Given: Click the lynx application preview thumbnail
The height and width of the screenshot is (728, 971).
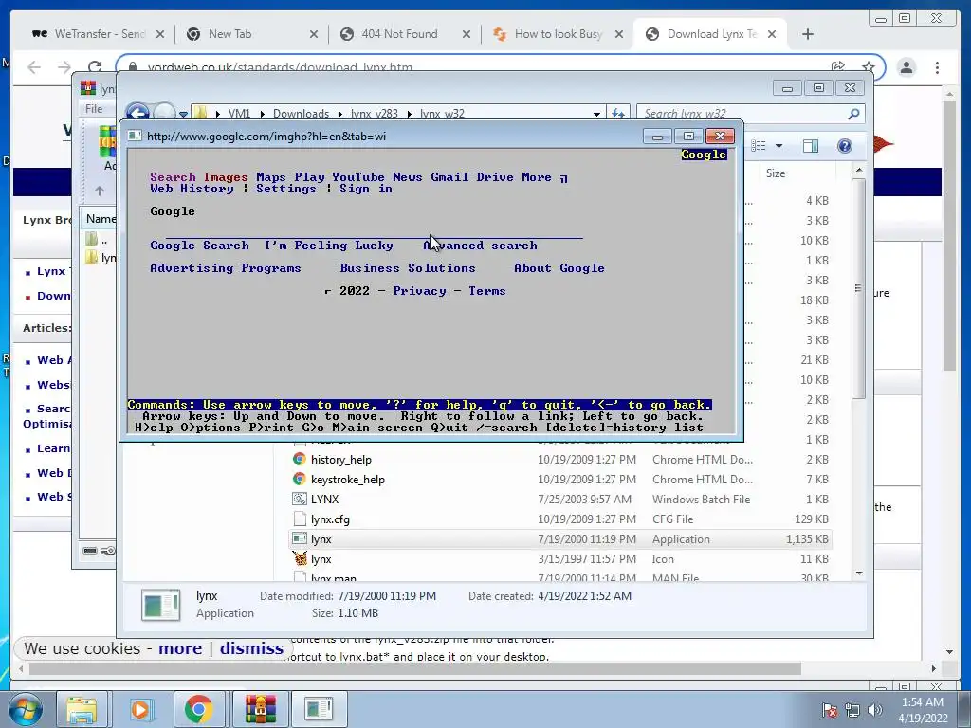Looking at the screenshot, I should click(160, 605).
